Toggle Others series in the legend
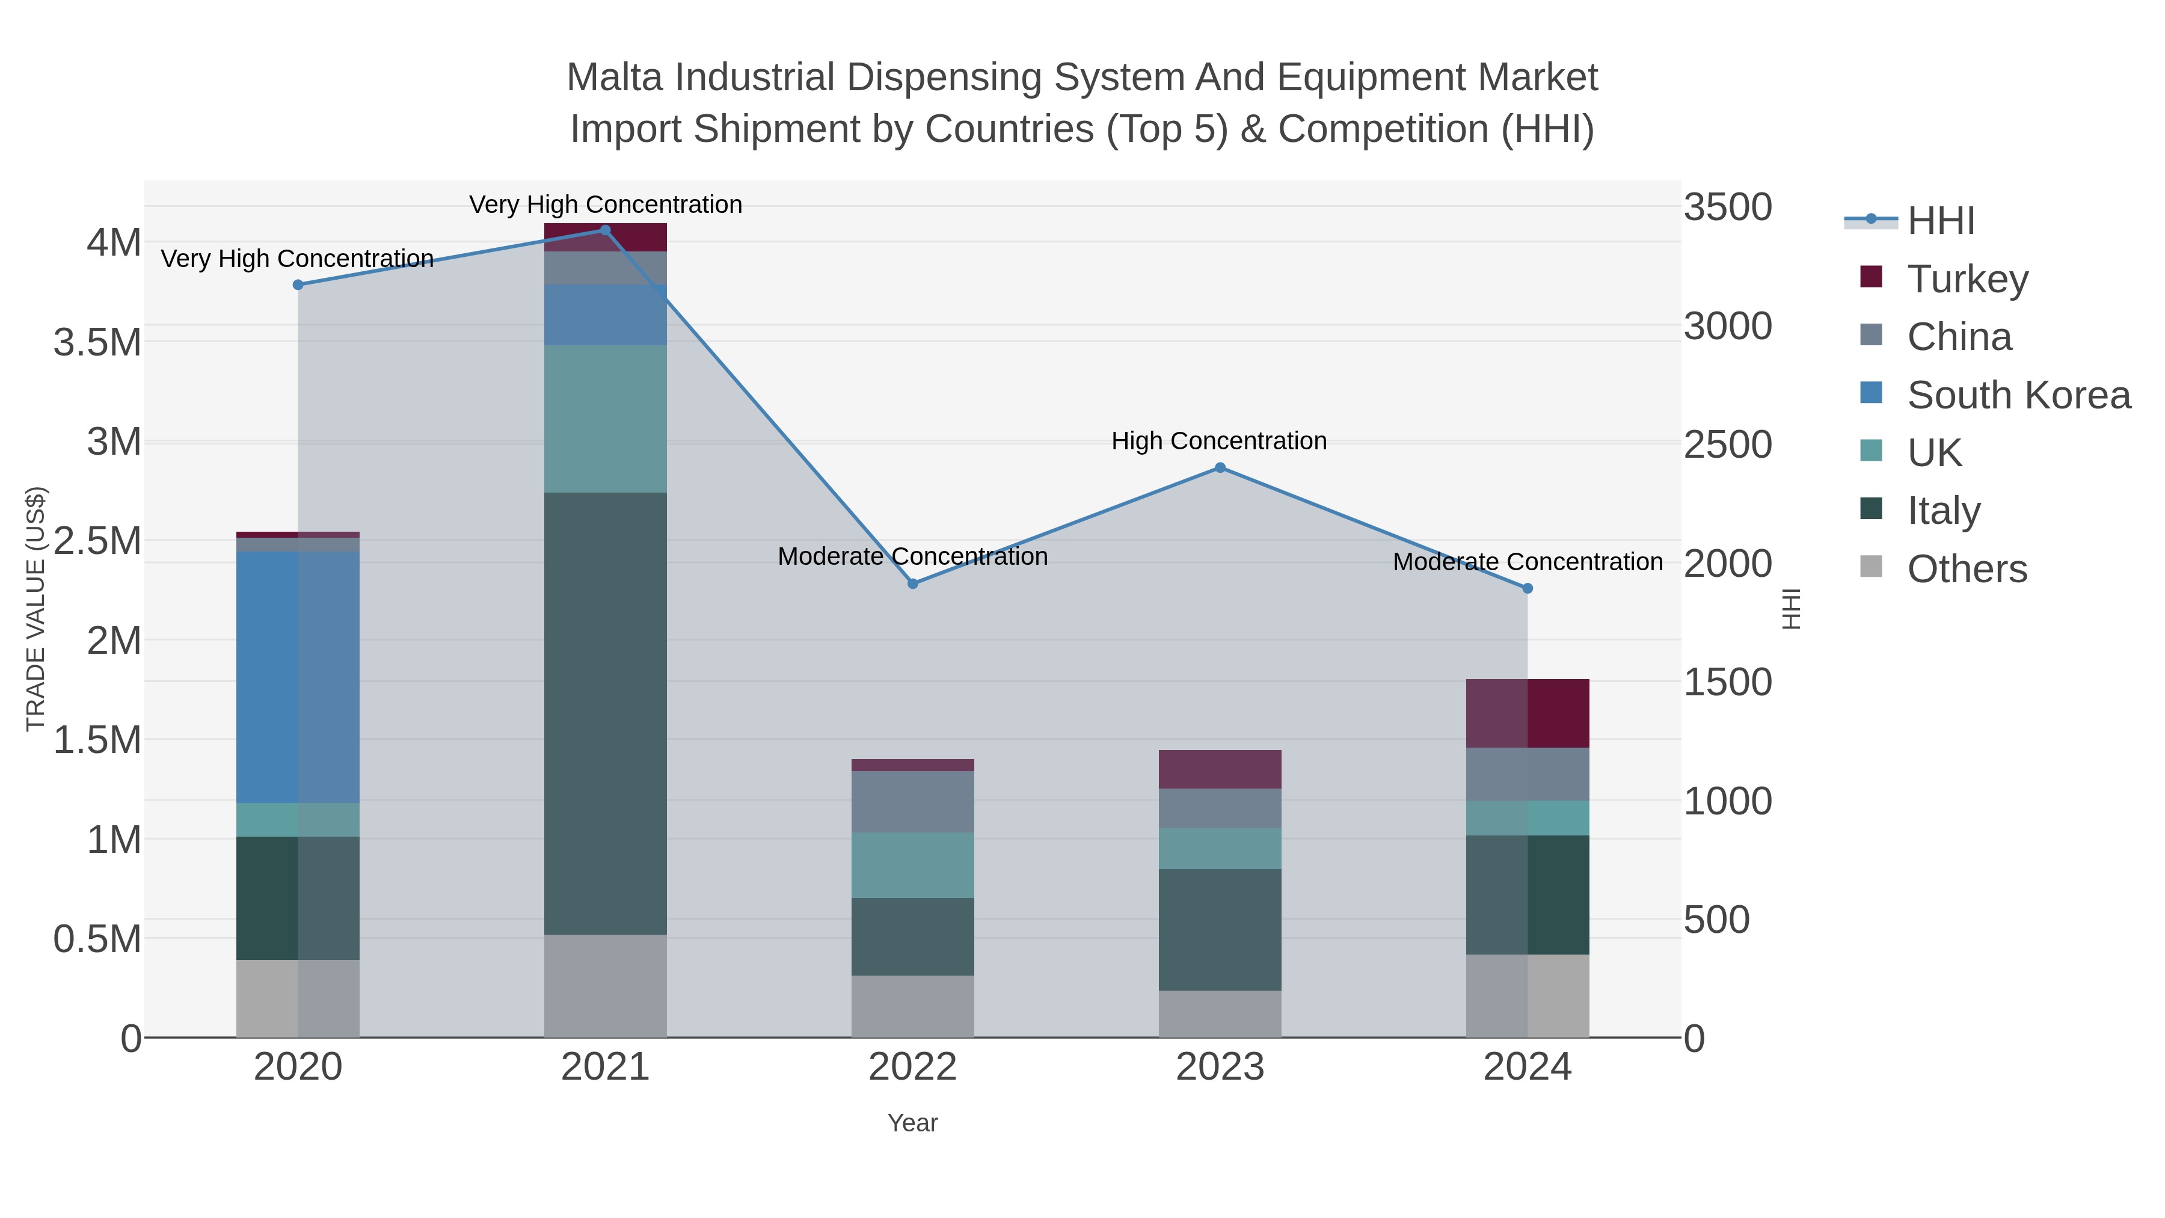 [1943, 568]
